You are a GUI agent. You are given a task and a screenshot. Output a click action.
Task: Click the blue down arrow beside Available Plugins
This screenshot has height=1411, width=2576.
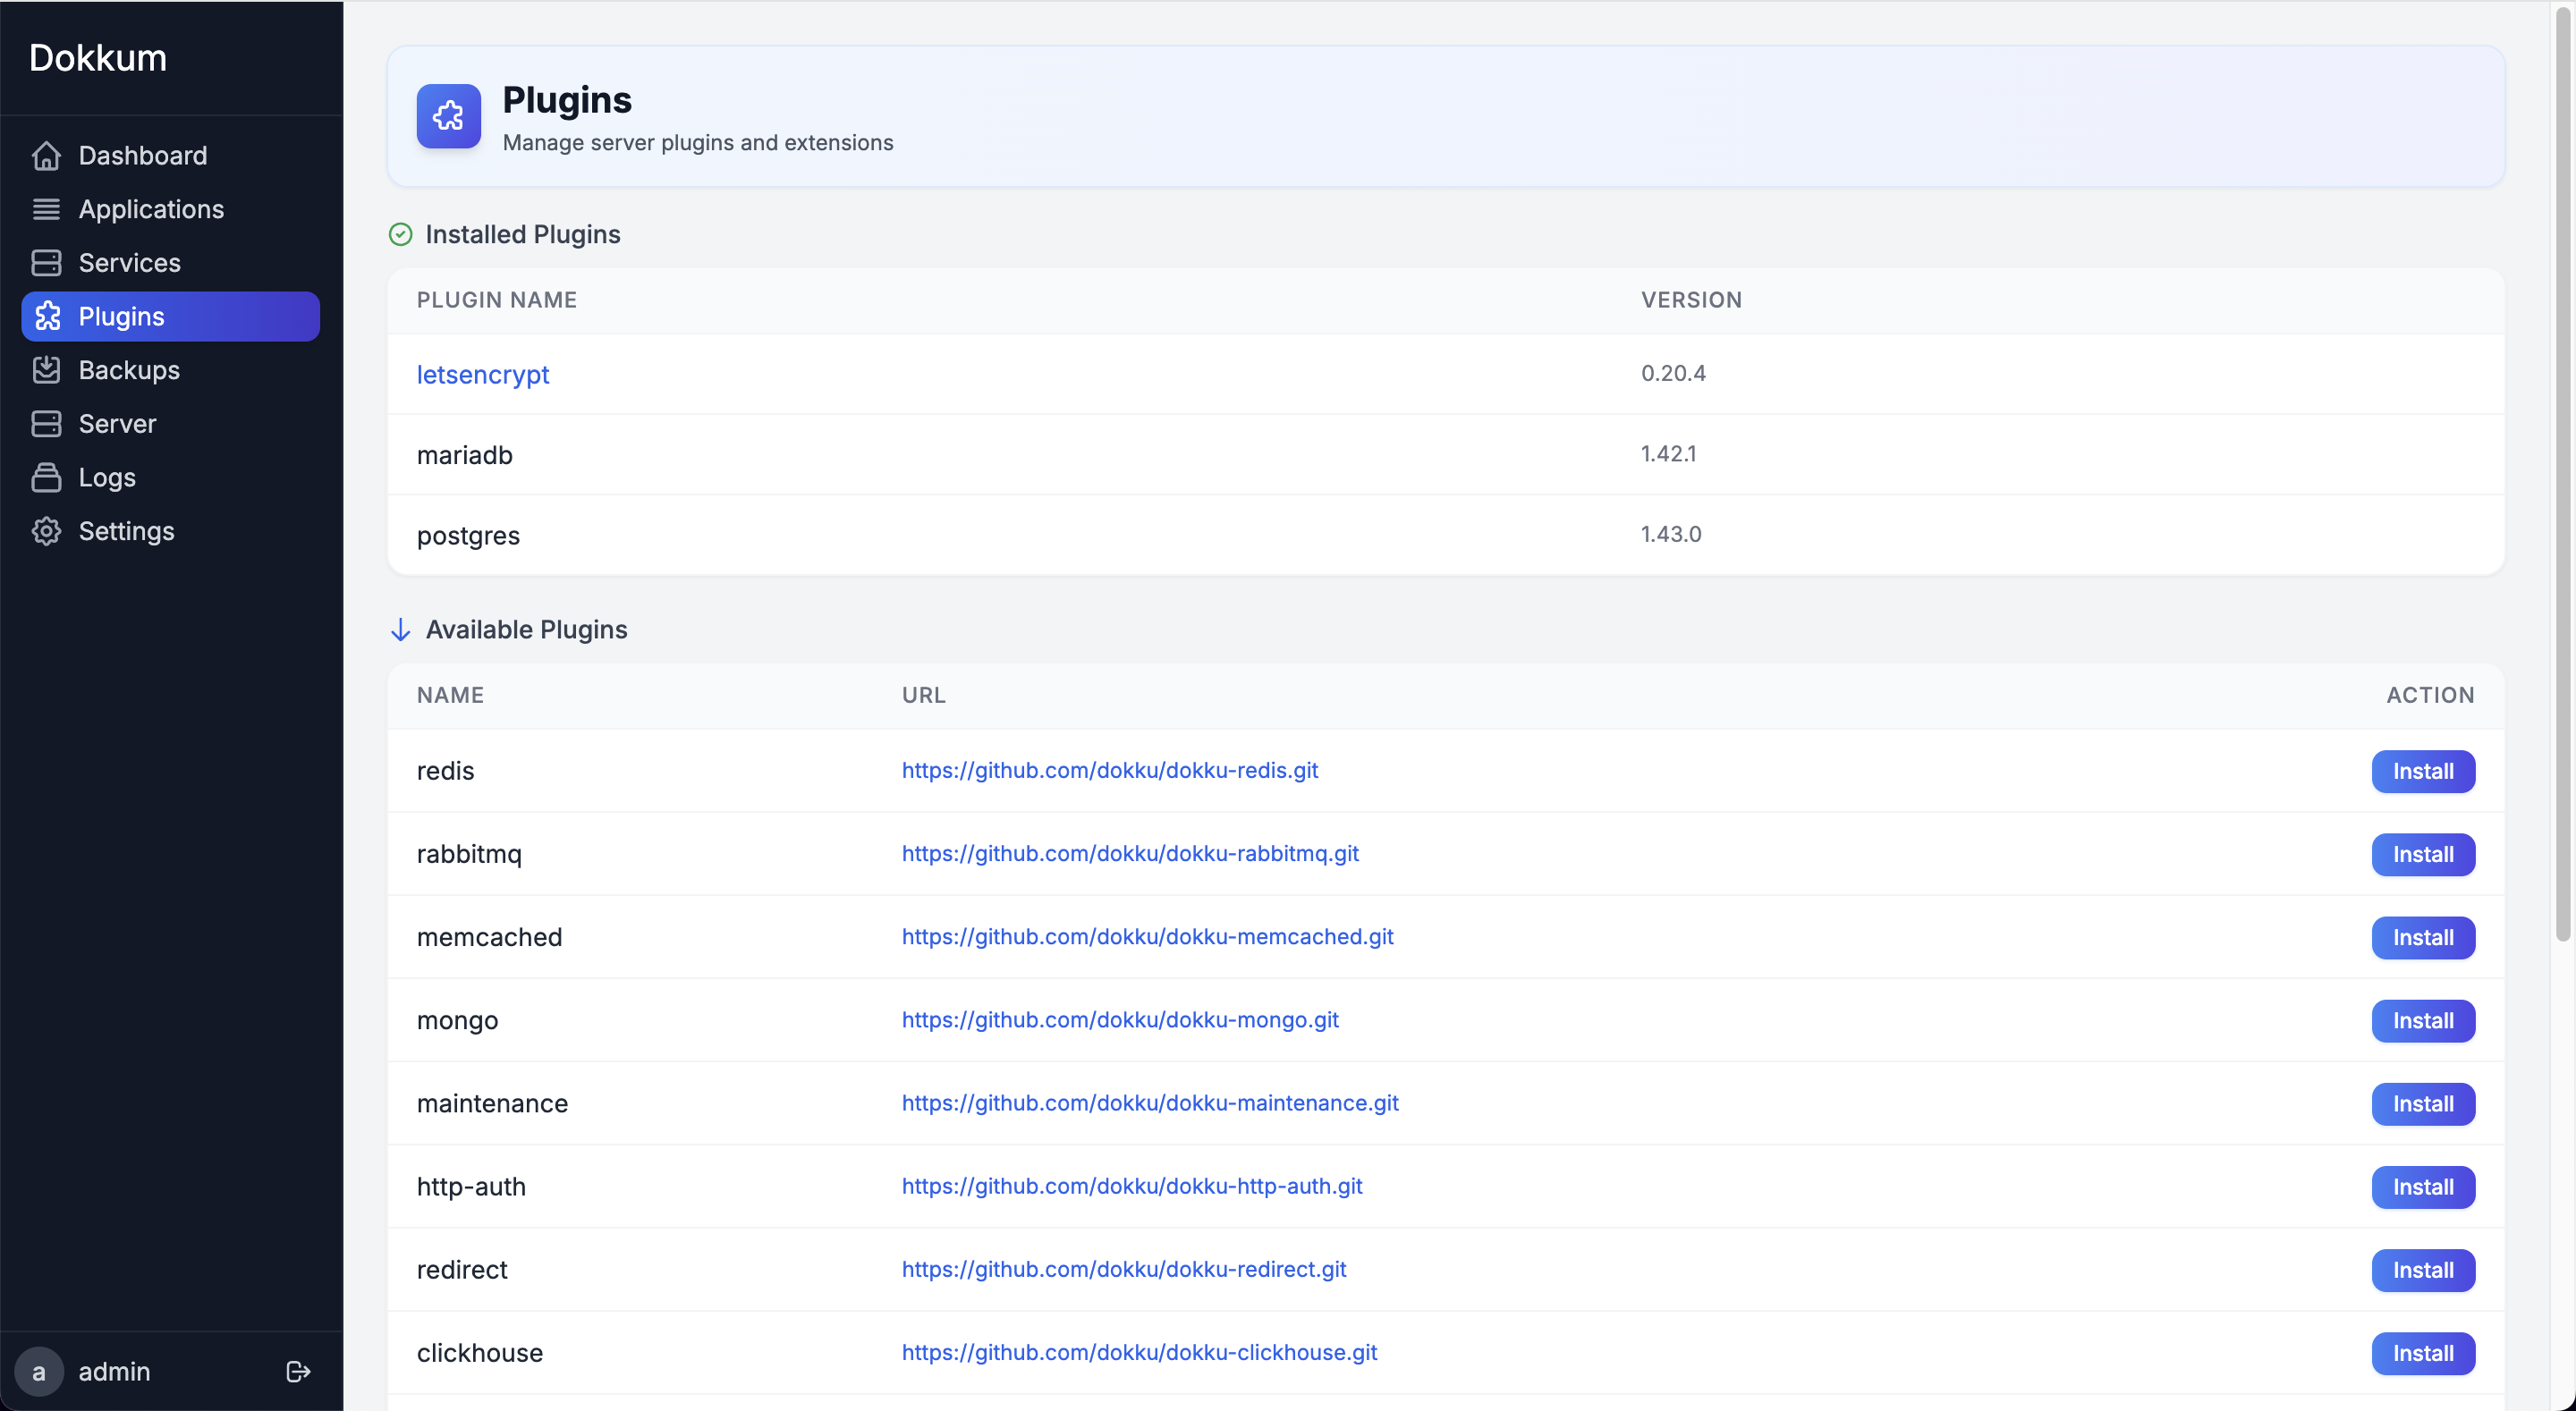click(x=400, y=629)
